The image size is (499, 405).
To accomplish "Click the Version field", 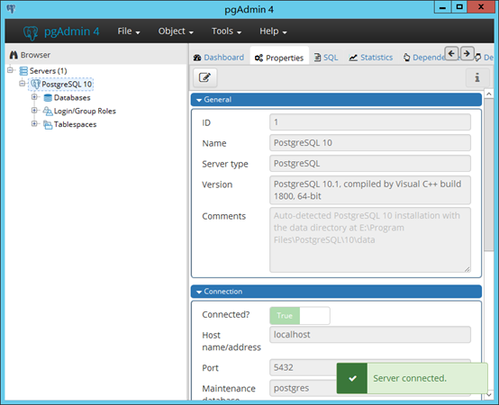I will click(370, 190).
